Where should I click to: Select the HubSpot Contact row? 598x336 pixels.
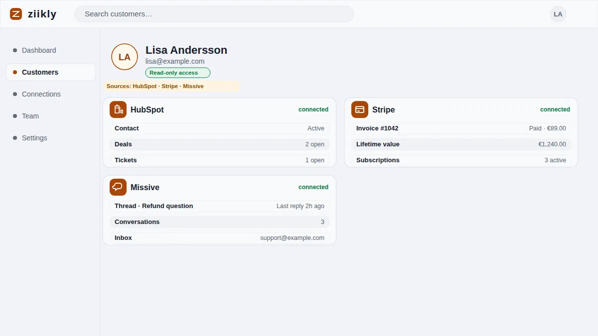click(219, 128)
